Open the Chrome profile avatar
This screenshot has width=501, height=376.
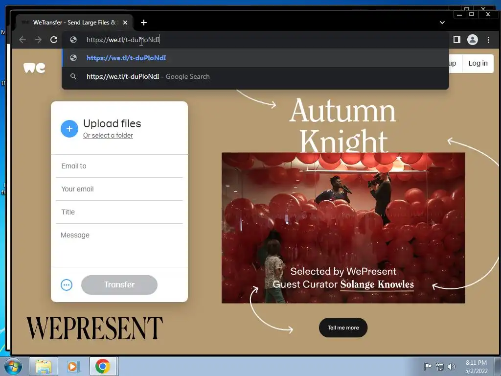click(473, 40)
